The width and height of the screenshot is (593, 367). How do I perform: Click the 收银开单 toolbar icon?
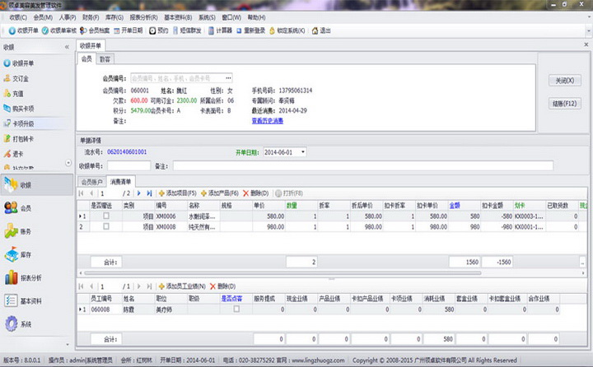[x=12, y=30]
